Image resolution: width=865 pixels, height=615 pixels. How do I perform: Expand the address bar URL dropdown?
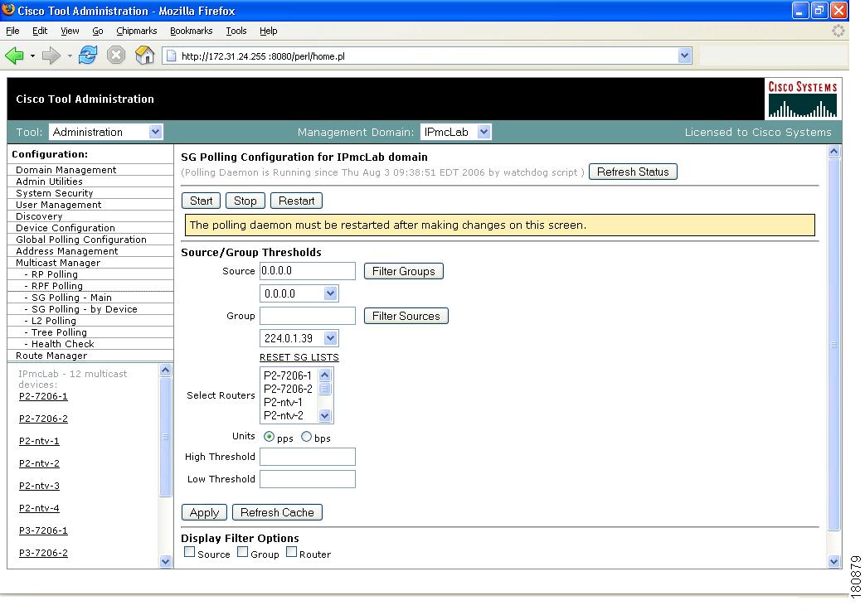point(684,56)
